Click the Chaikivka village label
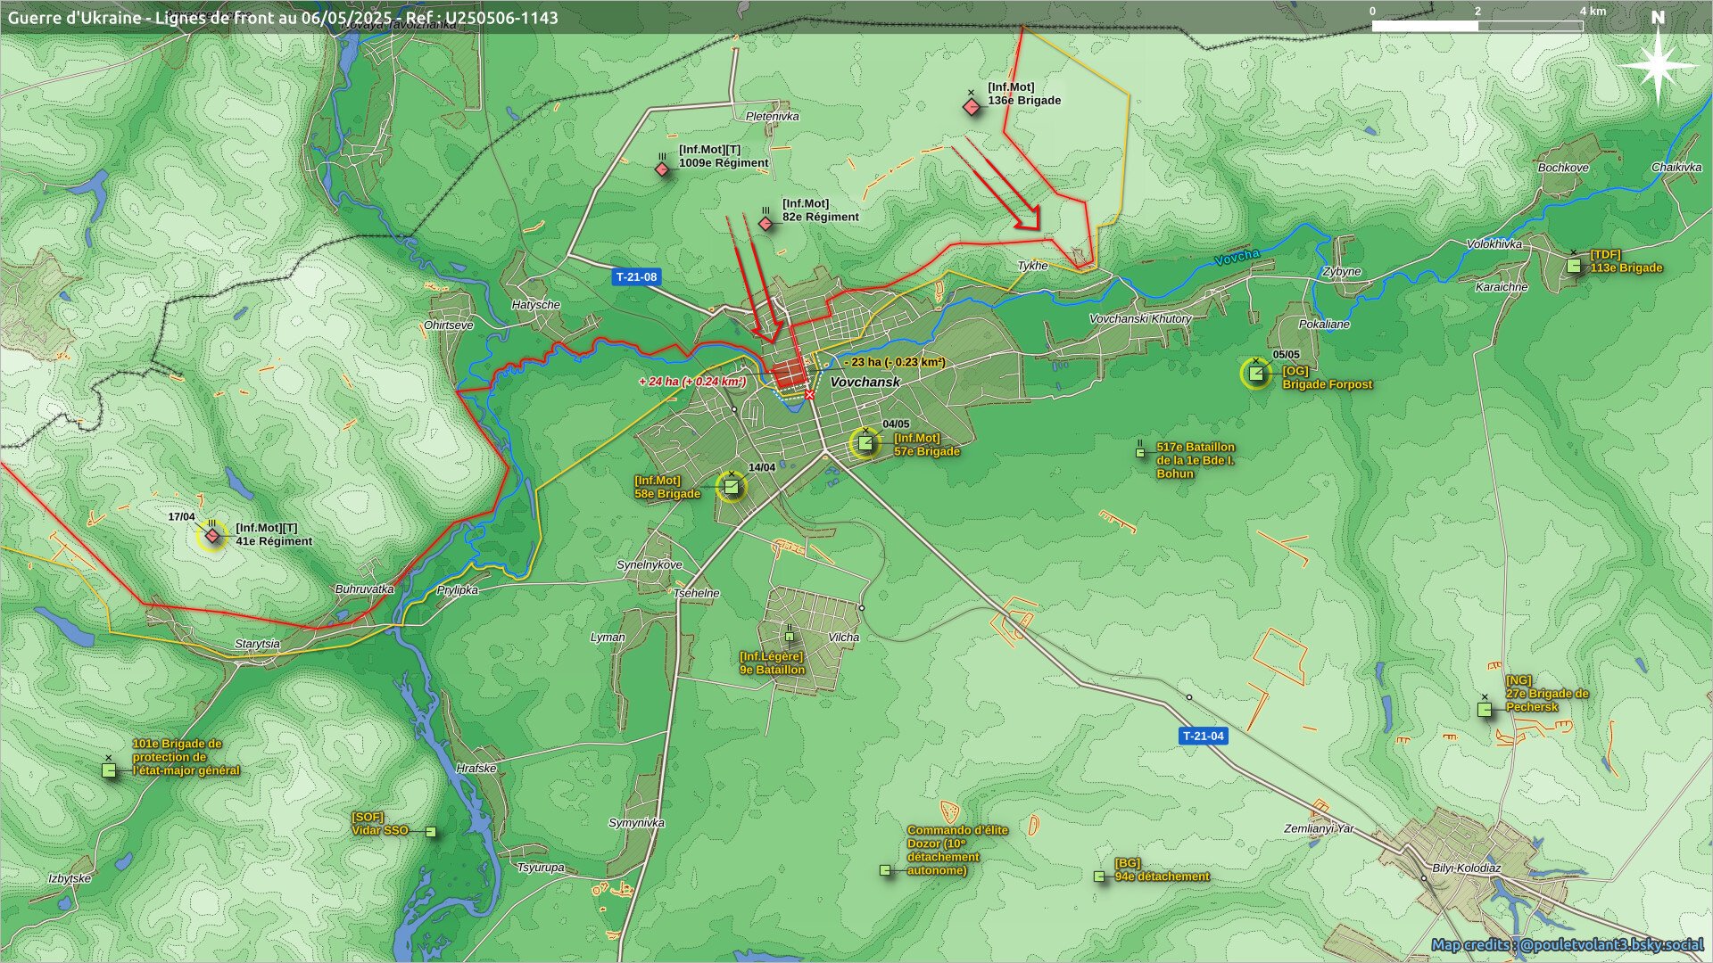The image size is (1713, 963). (1676, 168)
